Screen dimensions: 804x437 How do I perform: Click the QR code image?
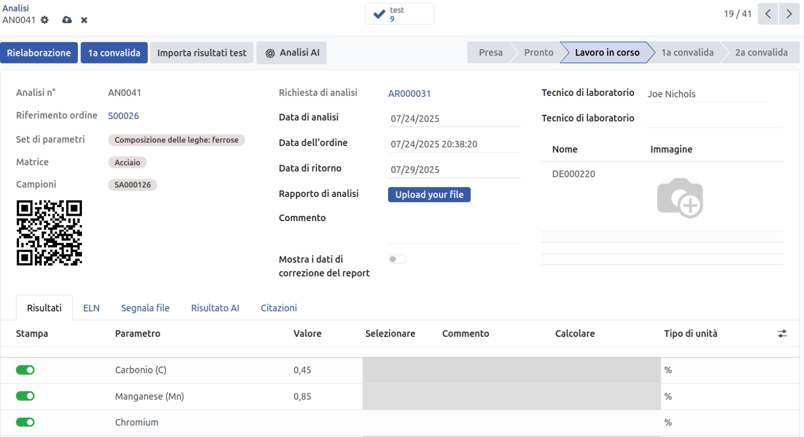coord(49,233)
